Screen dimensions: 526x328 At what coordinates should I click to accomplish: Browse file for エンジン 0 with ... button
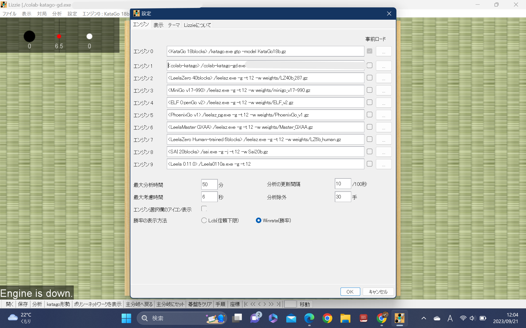point(384,51)
